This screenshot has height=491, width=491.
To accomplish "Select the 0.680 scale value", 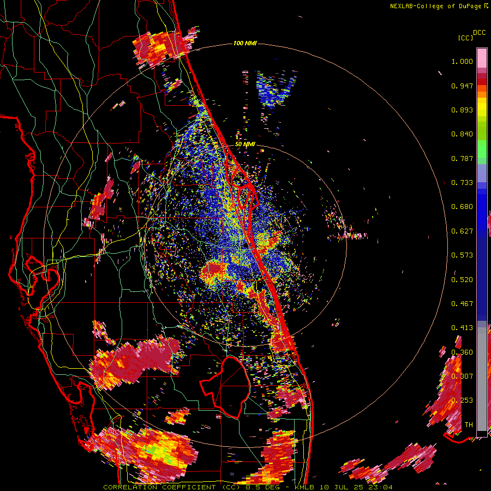I will pyautogui.click(x=462, y=207).
